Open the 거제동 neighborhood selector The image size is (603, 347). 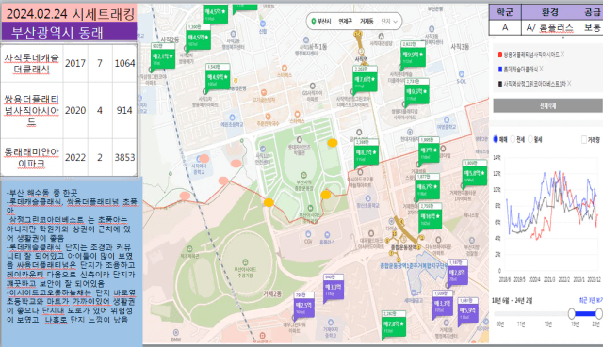point(367,22)
